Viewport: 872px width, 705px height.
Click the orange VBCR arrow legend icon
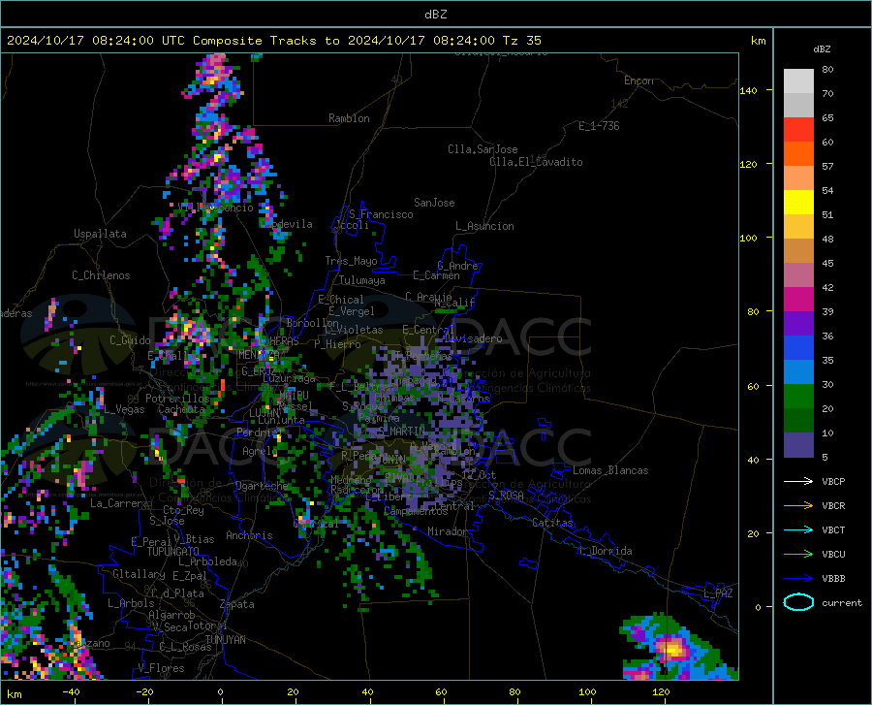[x=798, y=506]
